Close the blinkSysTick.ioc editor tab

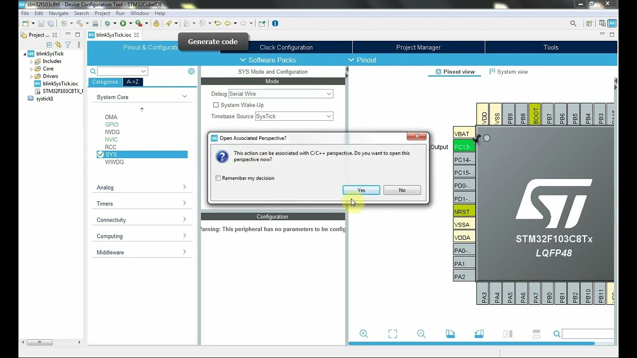tap(136, 35)
